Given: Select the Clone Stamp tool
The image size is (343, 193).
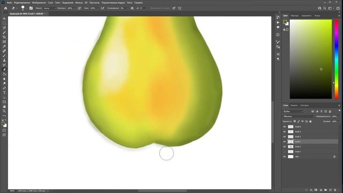Looking at the screenshot, I should (x=4, y=60).
